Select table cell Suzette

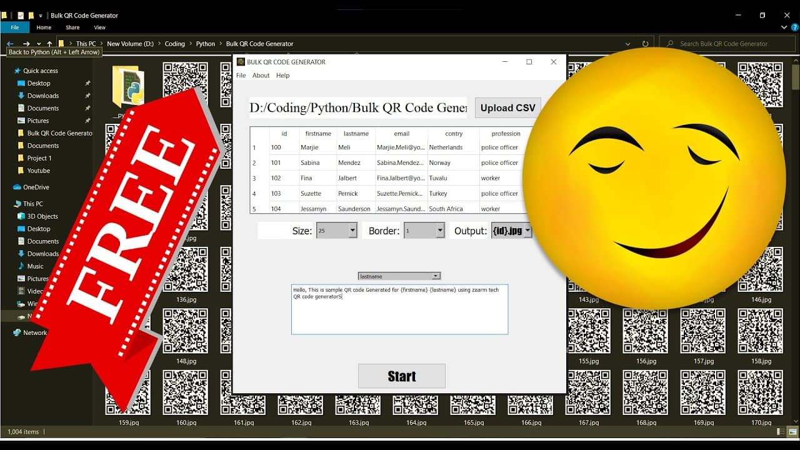[318, 193]
